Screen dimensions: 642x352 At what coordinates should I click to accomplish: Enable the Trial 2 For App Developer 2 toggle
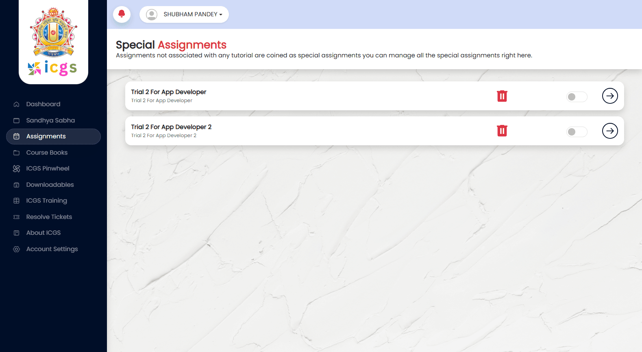click(577, 132)
